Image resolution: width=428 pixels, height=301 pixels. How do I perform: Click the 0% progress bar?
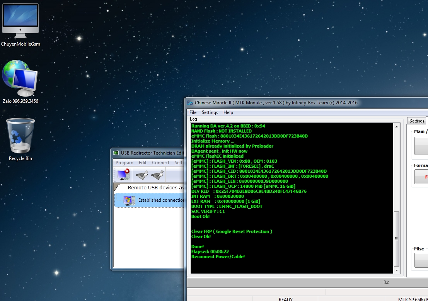pyautogui.click(x=307, y=282)
